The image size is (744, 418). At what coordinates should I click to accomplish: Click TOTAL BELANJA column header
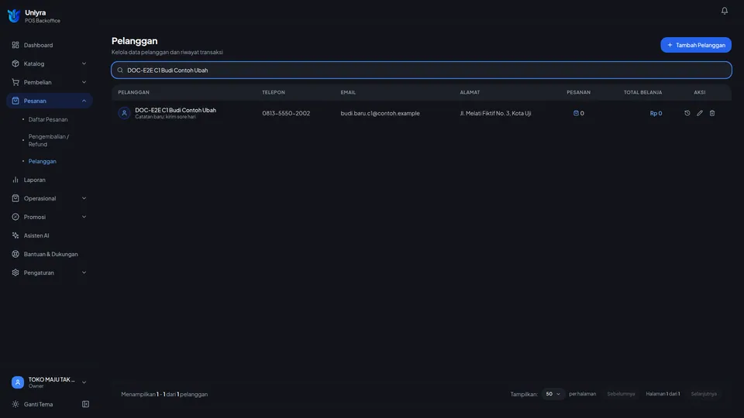point(642,92)
